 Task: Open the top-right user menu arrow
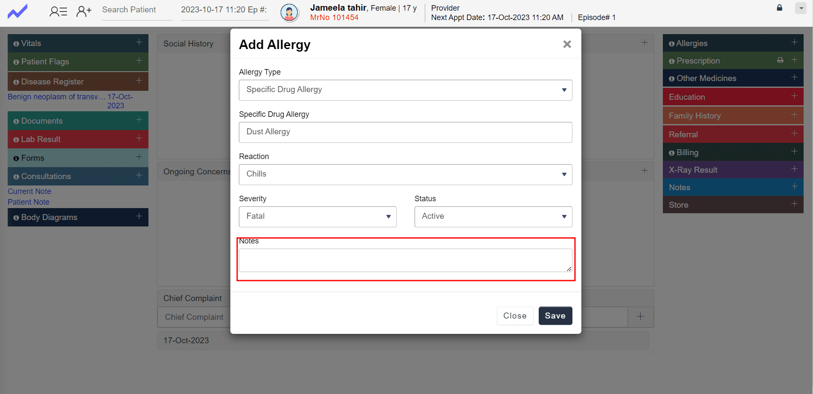pos(801,8)
